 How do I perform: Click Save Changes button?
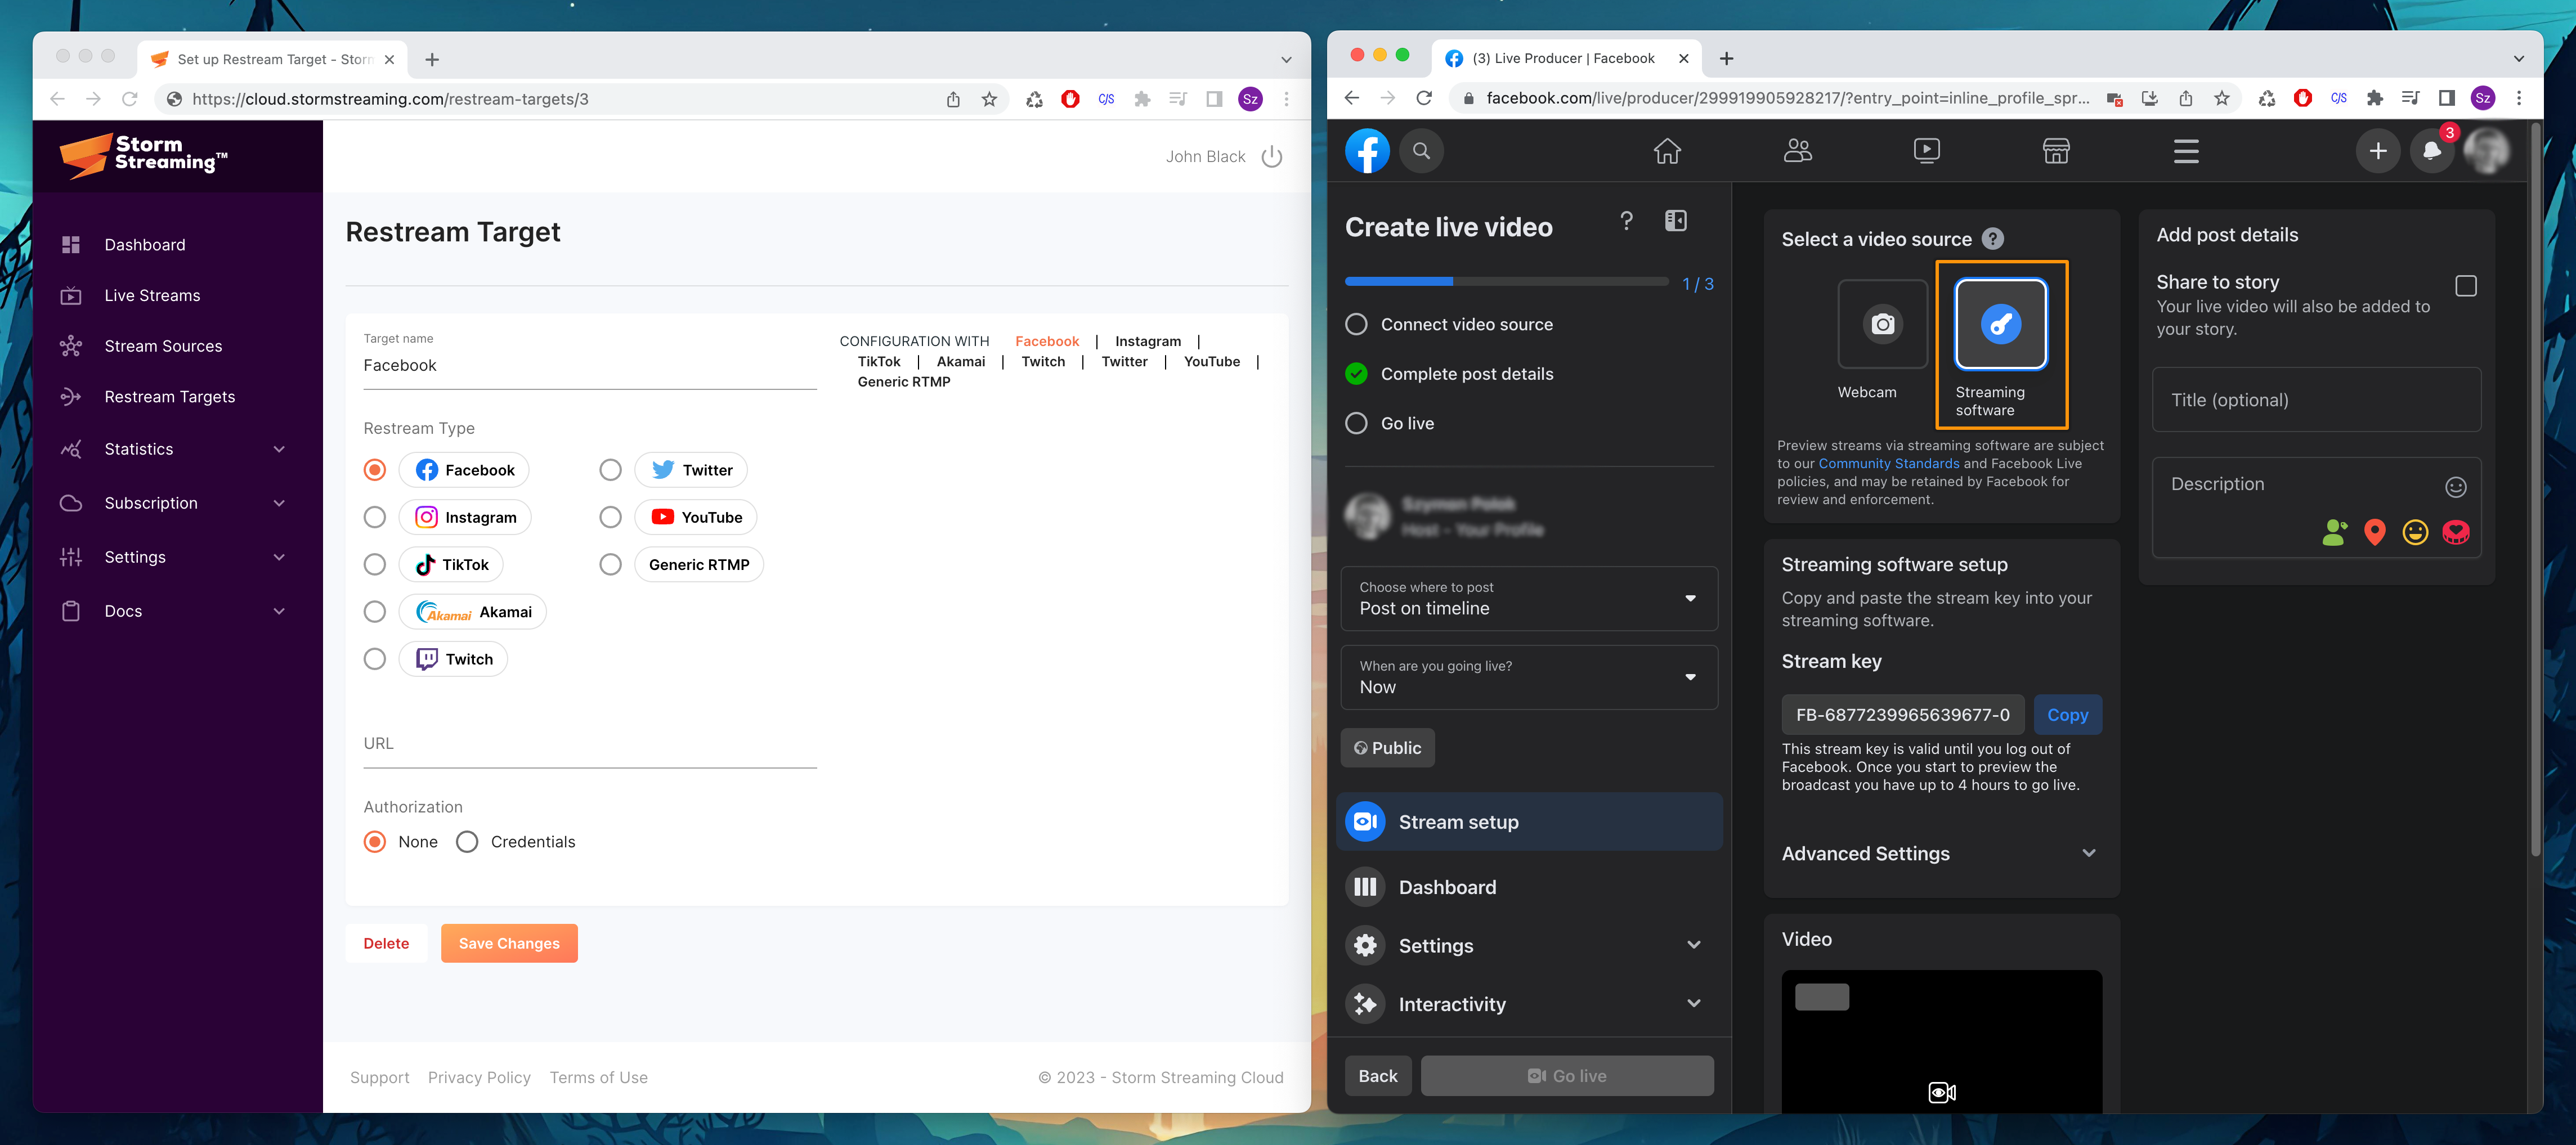509,943
